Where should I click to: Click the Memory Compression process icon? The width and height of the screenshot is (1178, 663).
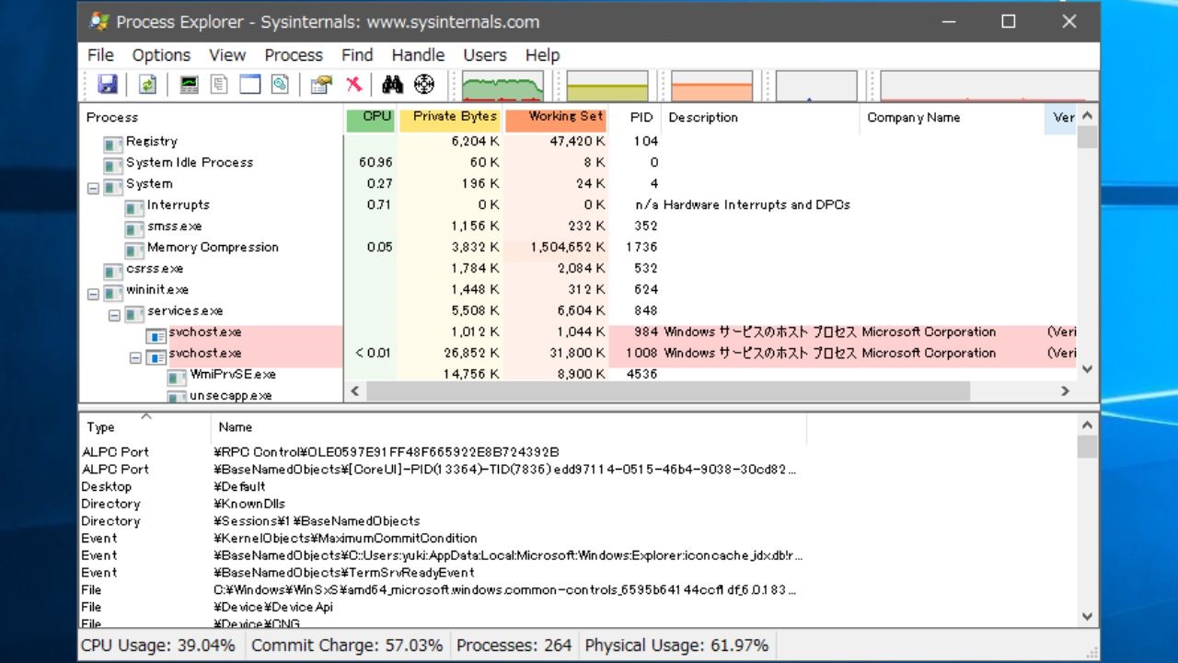coord(134,249)
